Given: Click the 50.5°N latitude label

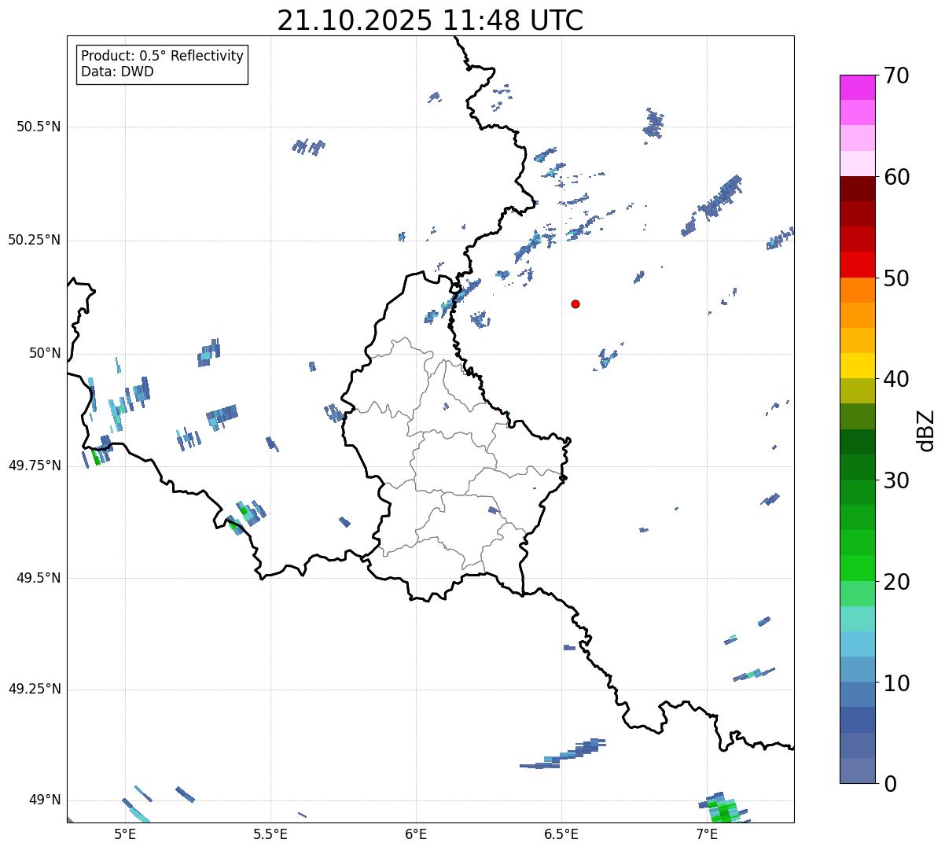Looking at the screenshot, I should (38, 127).
